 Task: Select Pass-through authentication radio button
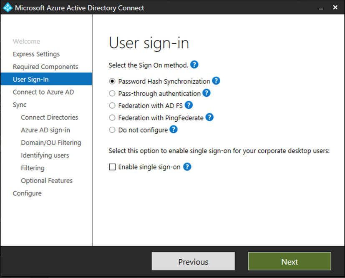pos(112,93)
